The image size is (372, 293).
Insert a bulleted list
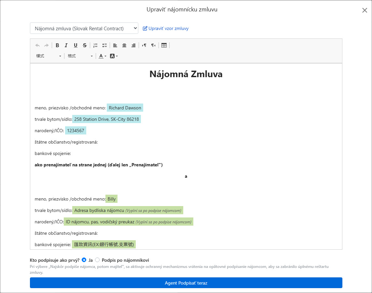click(x=104, y=45)
